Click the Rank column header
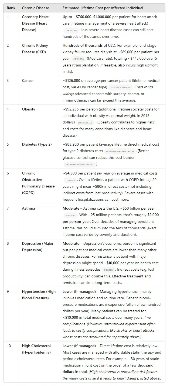170x386 pixels. tap(11, 8)
